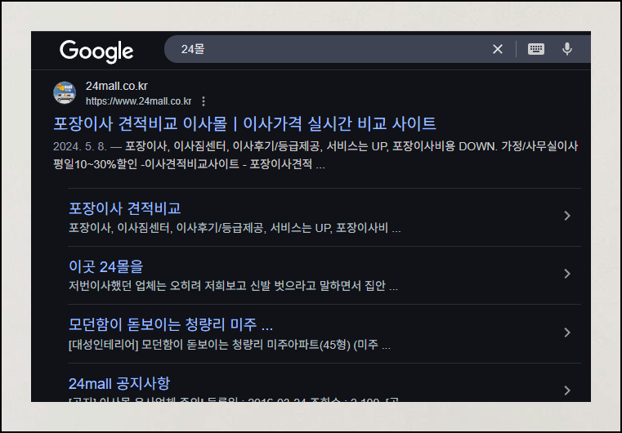Click the snippet text starting with 2024. 5. 8.
Image resolution: width=622 pixels, height=433 pixels.
pyautogui.click(x=315, y=155)
